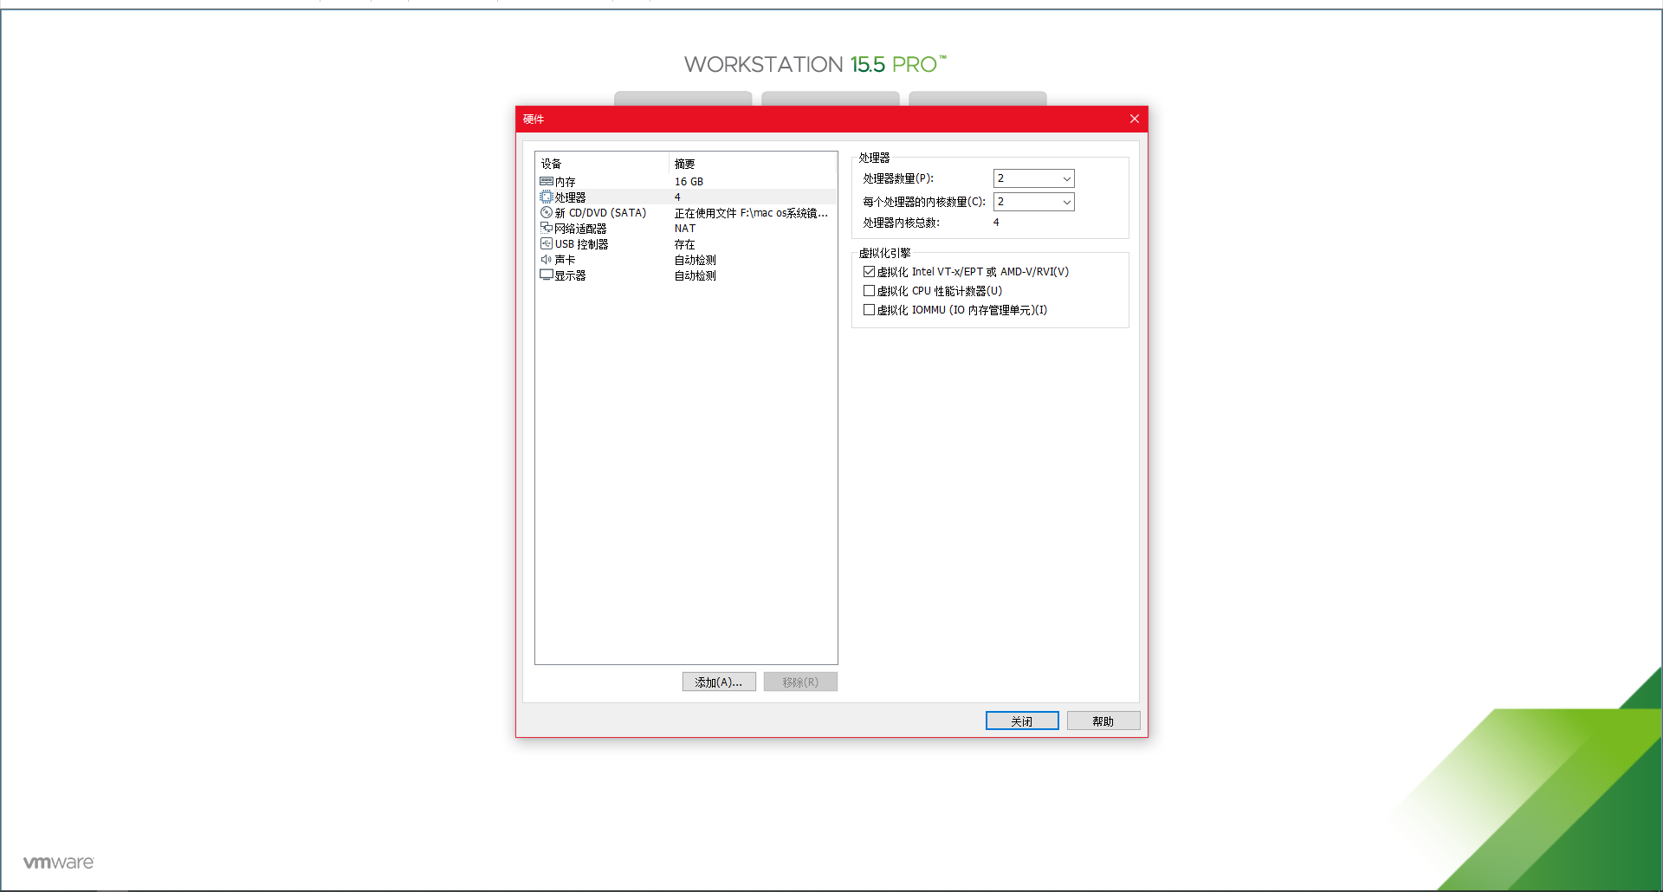Click the 关闭 button
Image resolution: width=1663 pixels, height=892 pixels.
point(1022,721)
